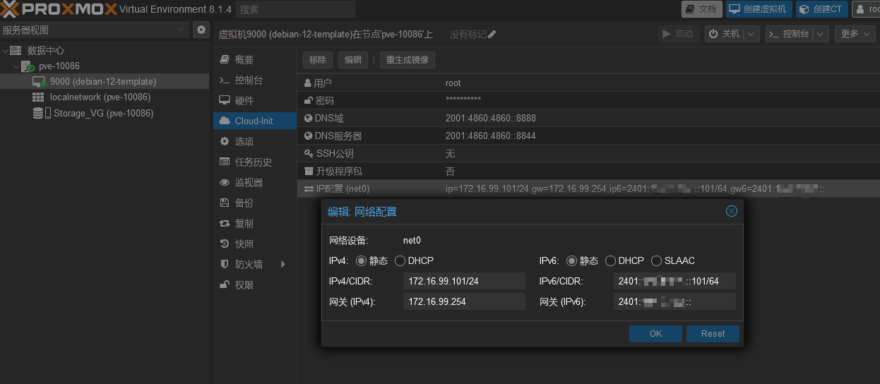Open the 硬件 tab

[x=255, y=101]
